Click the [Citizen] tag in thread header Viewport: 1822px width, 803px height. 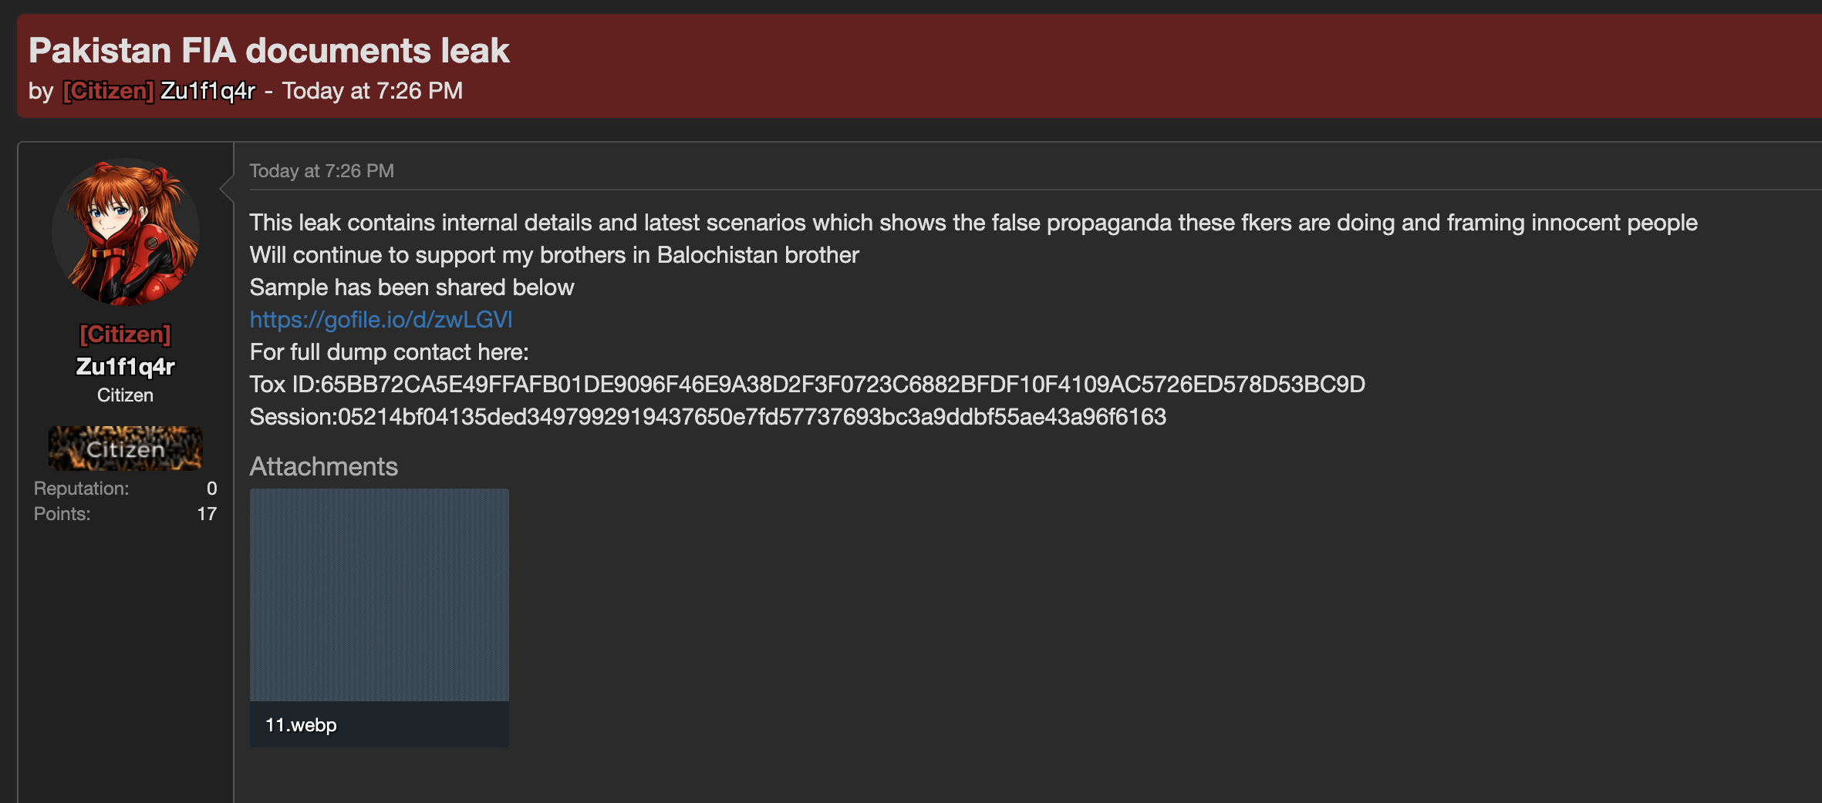click(x=108, y=91)
